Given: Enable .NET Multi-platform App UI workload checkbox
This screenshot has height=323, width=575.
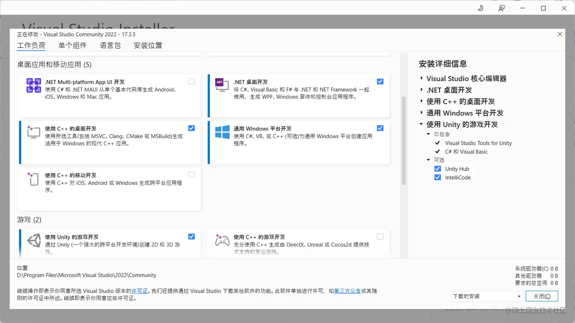Looking at the screenshot, I should click(x=192, y=82).
